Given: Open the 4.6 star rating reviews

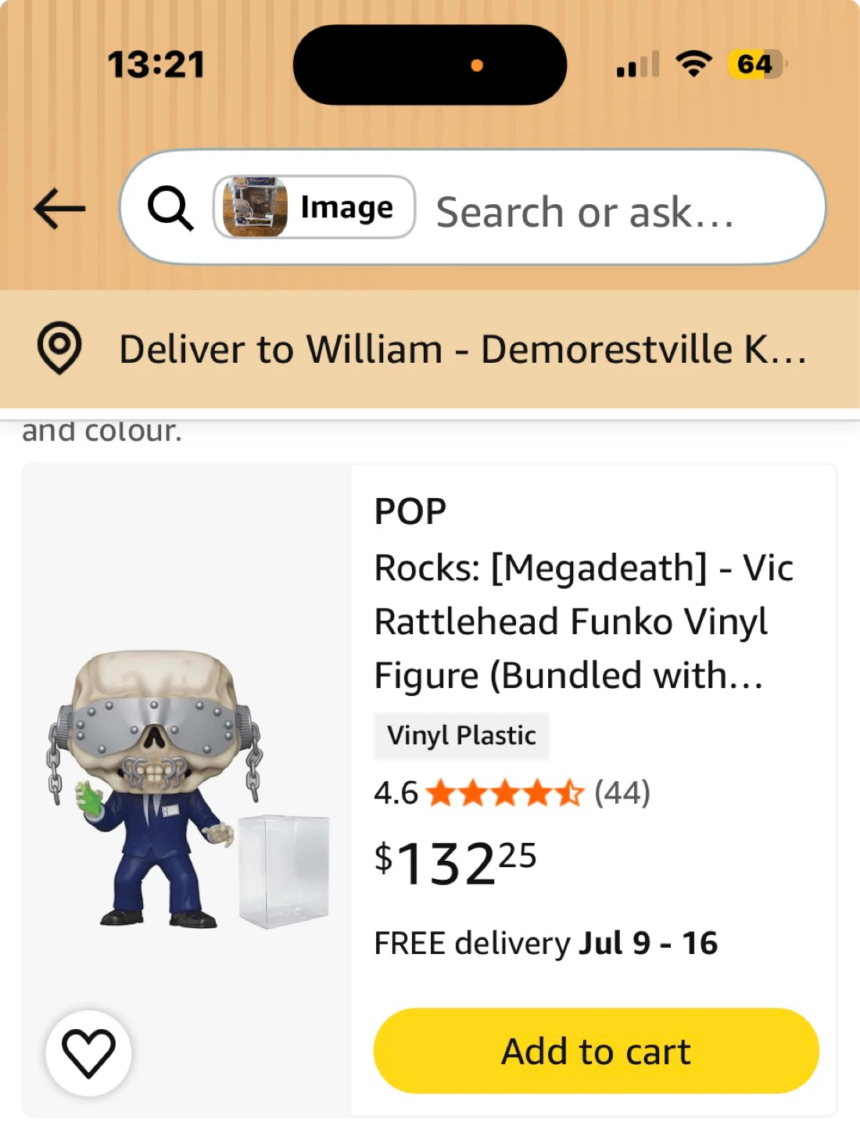Looking at the screenshot, I should (x=478, y=793).
